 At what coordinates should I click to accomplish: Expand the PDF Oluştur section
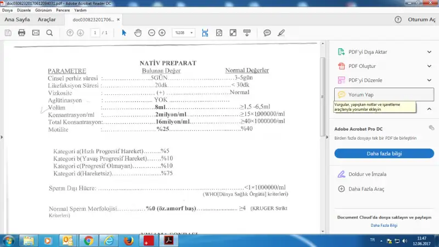coord(384,66)
